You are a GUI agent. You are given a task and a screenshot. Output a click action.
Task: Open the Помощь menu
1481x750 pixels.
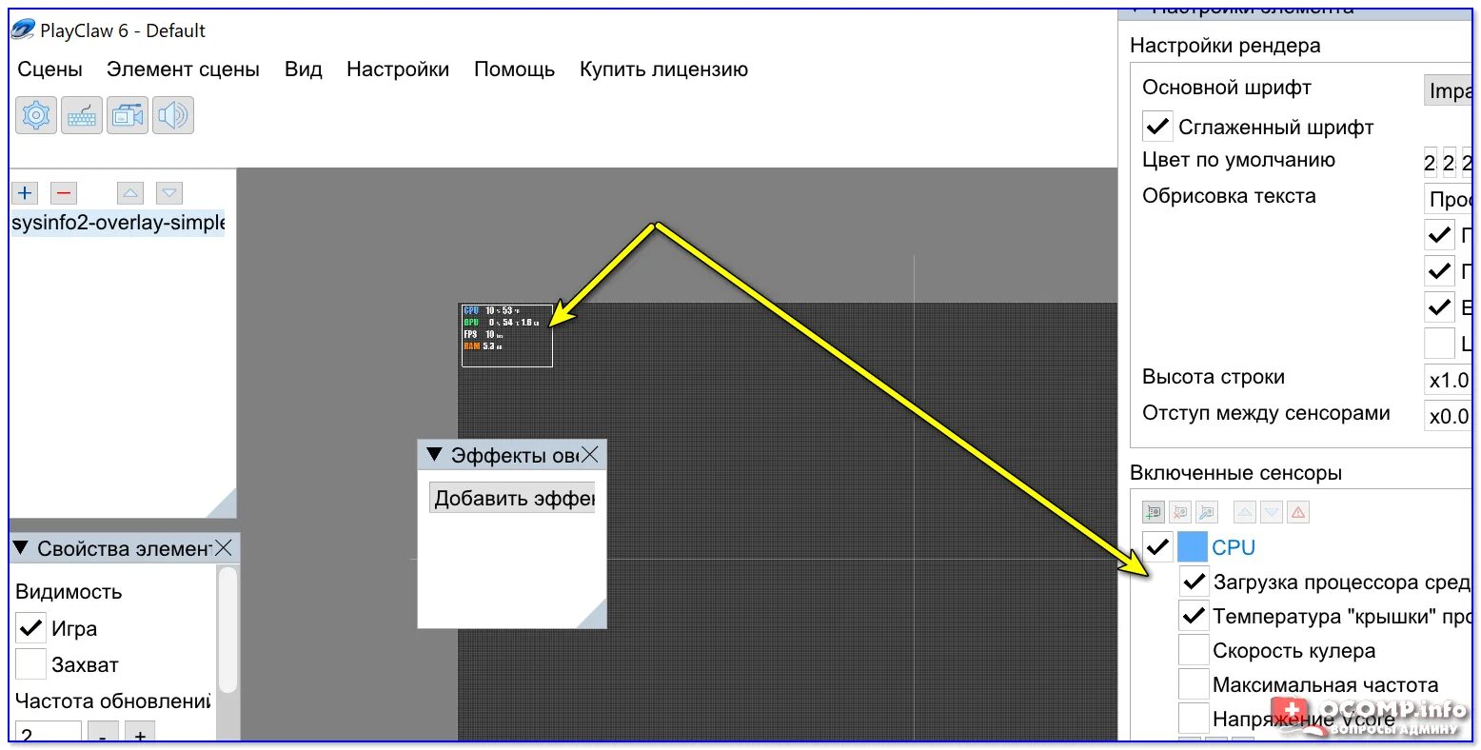[x=515, y=69]
